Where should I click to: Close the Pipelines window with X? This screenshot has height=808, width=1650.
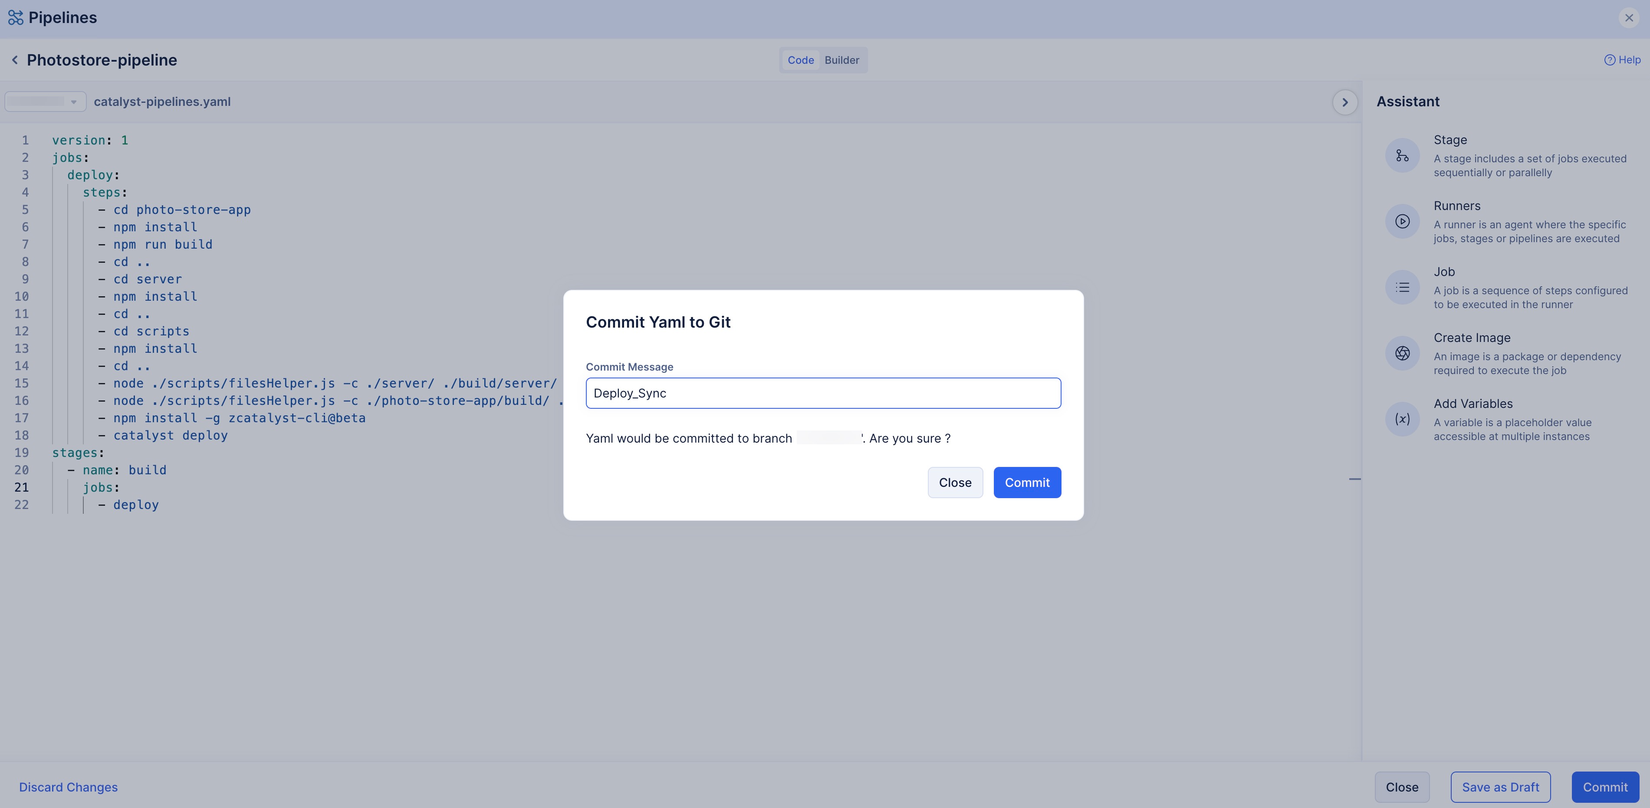click(x=1628, y=18)
